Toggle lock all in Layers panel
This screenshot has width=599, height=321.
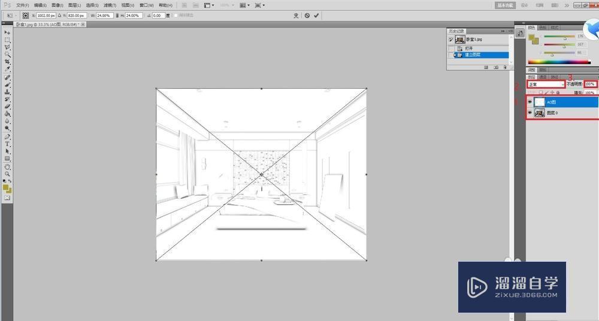pyautogui.click(x=558, y=92)
